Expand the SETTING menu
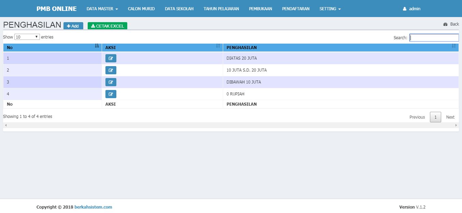This screenshot has width=462, height=213. pyautogui.click(x=330, y=9)
